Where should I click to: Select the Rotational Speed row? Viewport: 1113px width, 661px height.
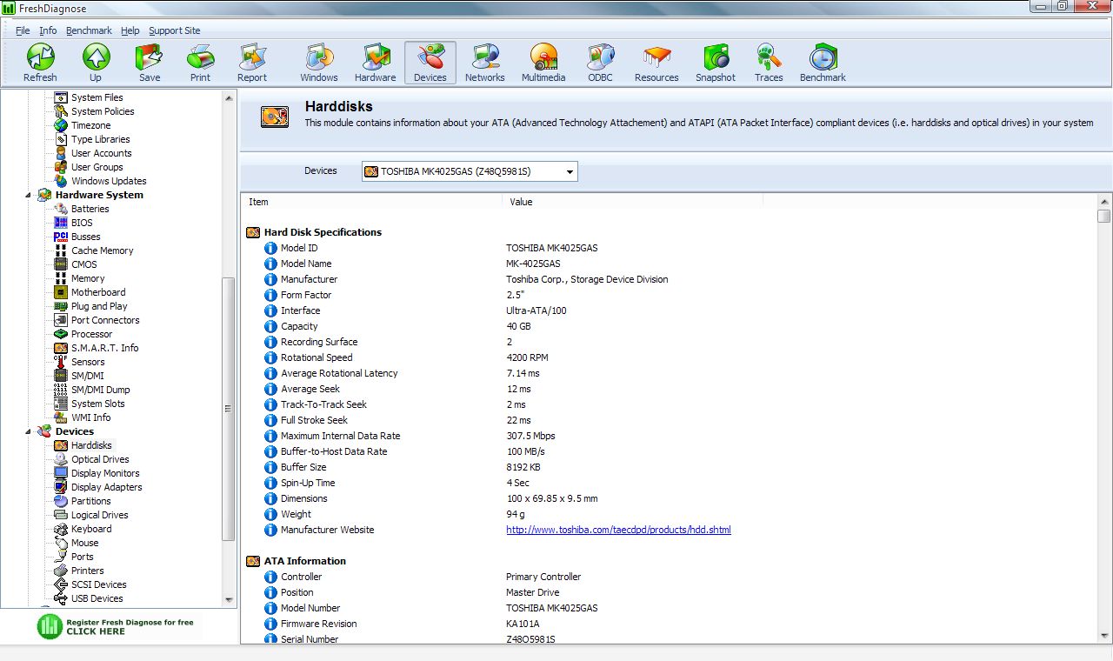point(670,357)
